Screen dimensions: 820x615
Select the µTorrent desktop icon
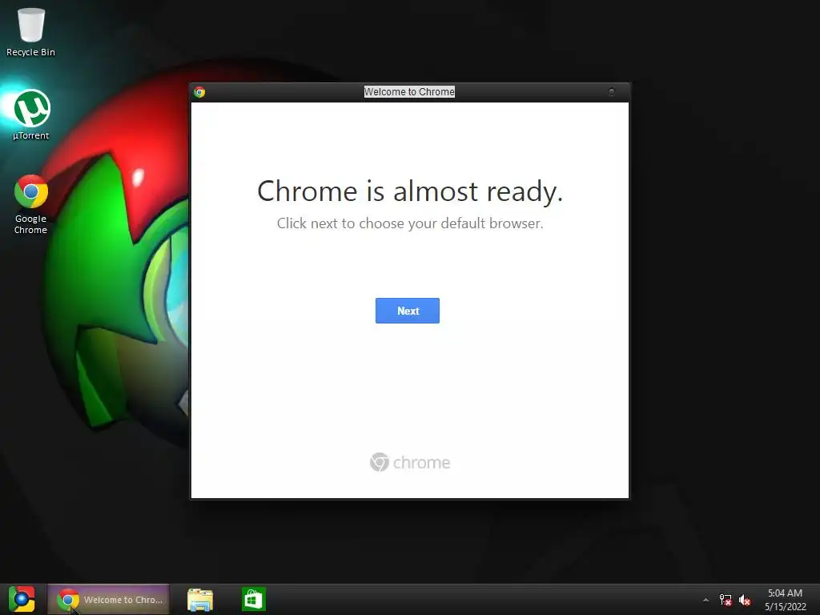[31, 115]
